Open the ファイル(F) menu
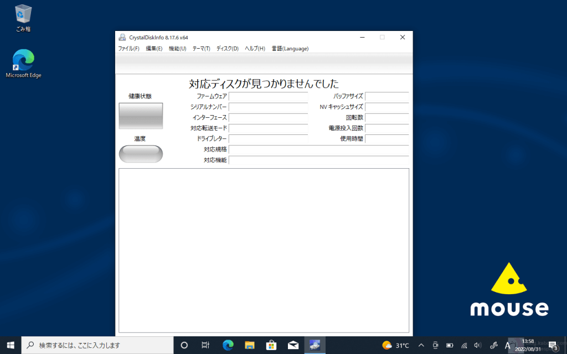The height and width of the screenshot is (354, 567). 128,49
